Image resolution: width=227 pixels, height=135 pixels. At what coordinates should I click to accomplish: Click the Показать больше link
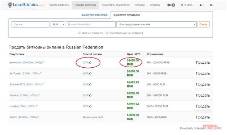tap(192, 128)
